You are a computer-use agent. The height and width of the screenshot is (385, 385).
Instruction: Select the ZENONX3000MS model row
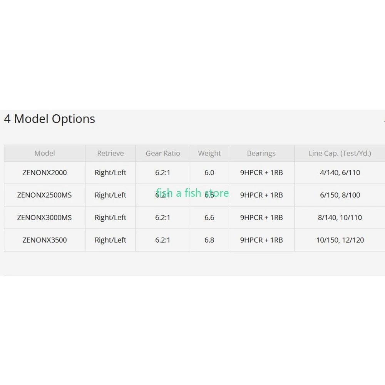tap(45, 218)
